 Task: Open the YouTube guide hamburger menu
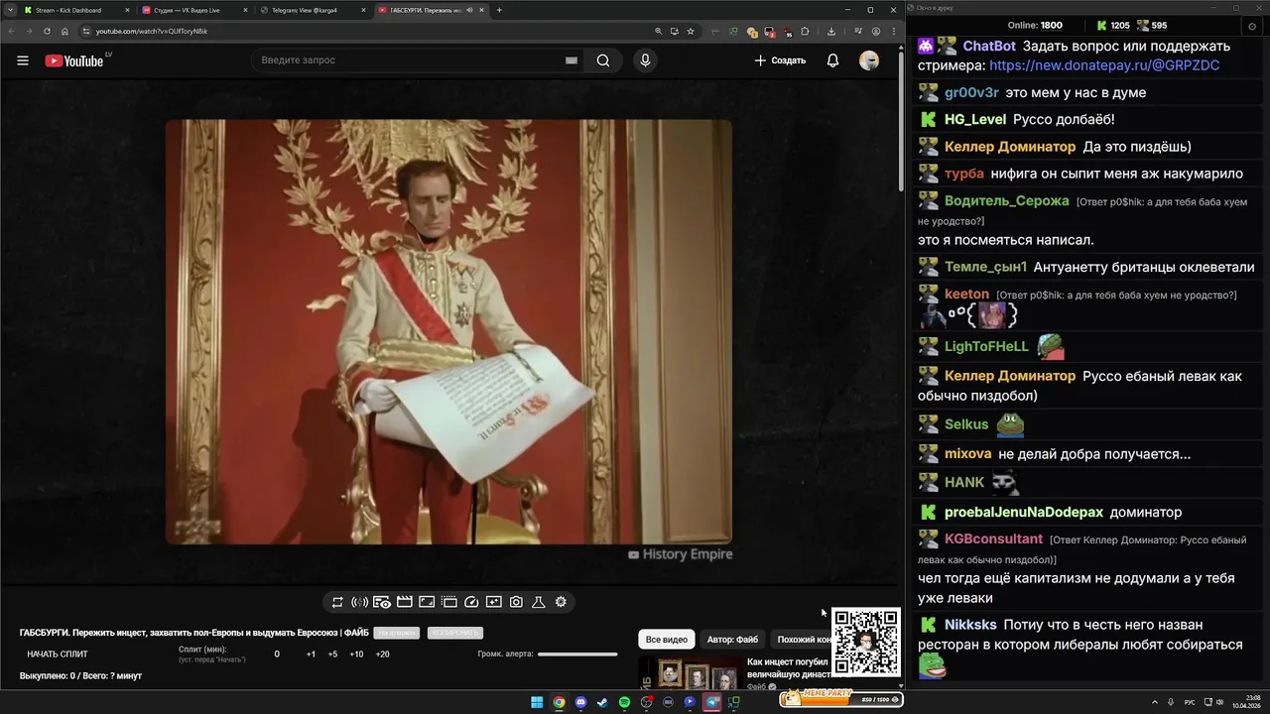click(23, 60)
